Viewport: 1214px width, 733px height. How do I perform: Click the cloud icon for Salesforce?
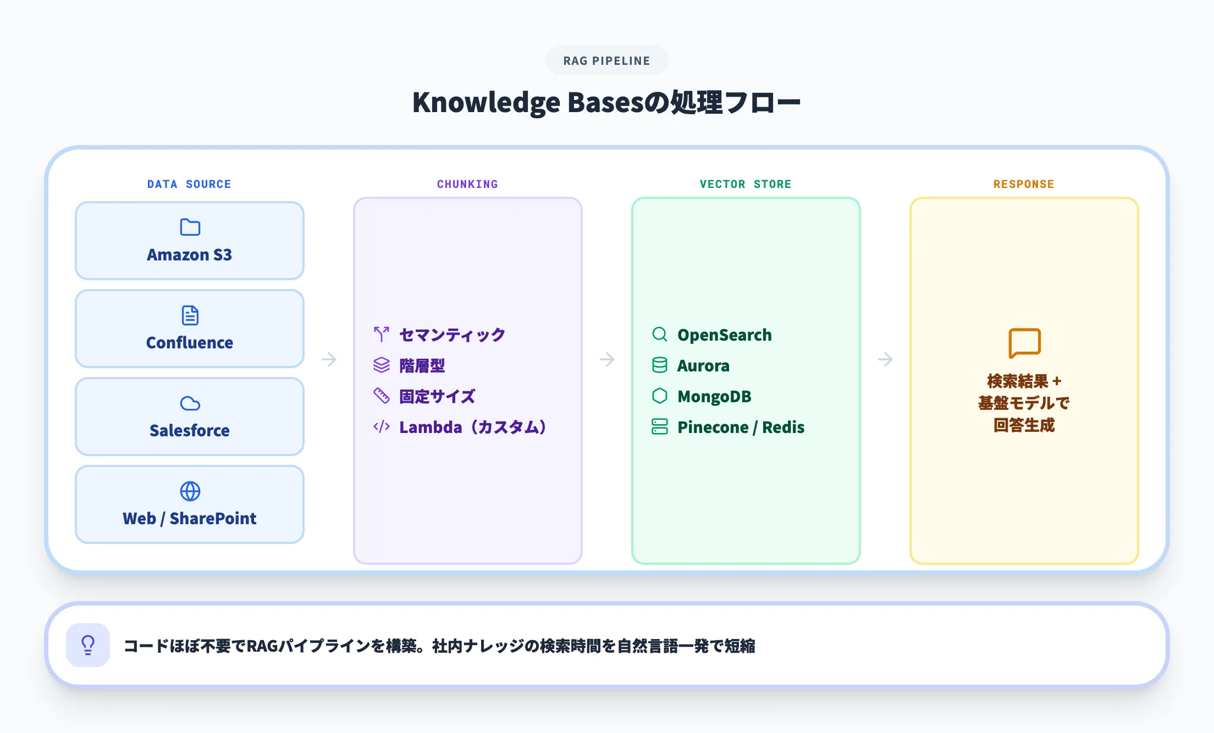(189, 402)
